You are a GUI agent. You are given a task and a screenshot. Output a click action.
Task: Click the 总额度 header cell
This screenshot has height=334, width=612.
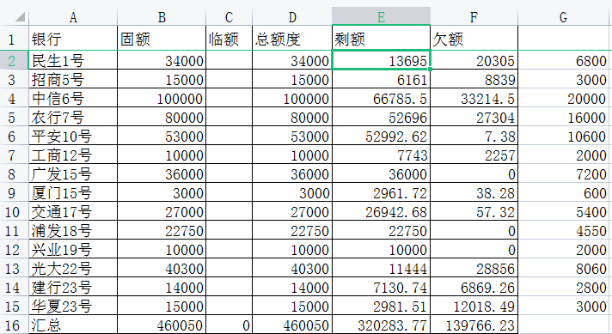pos(292,39)
